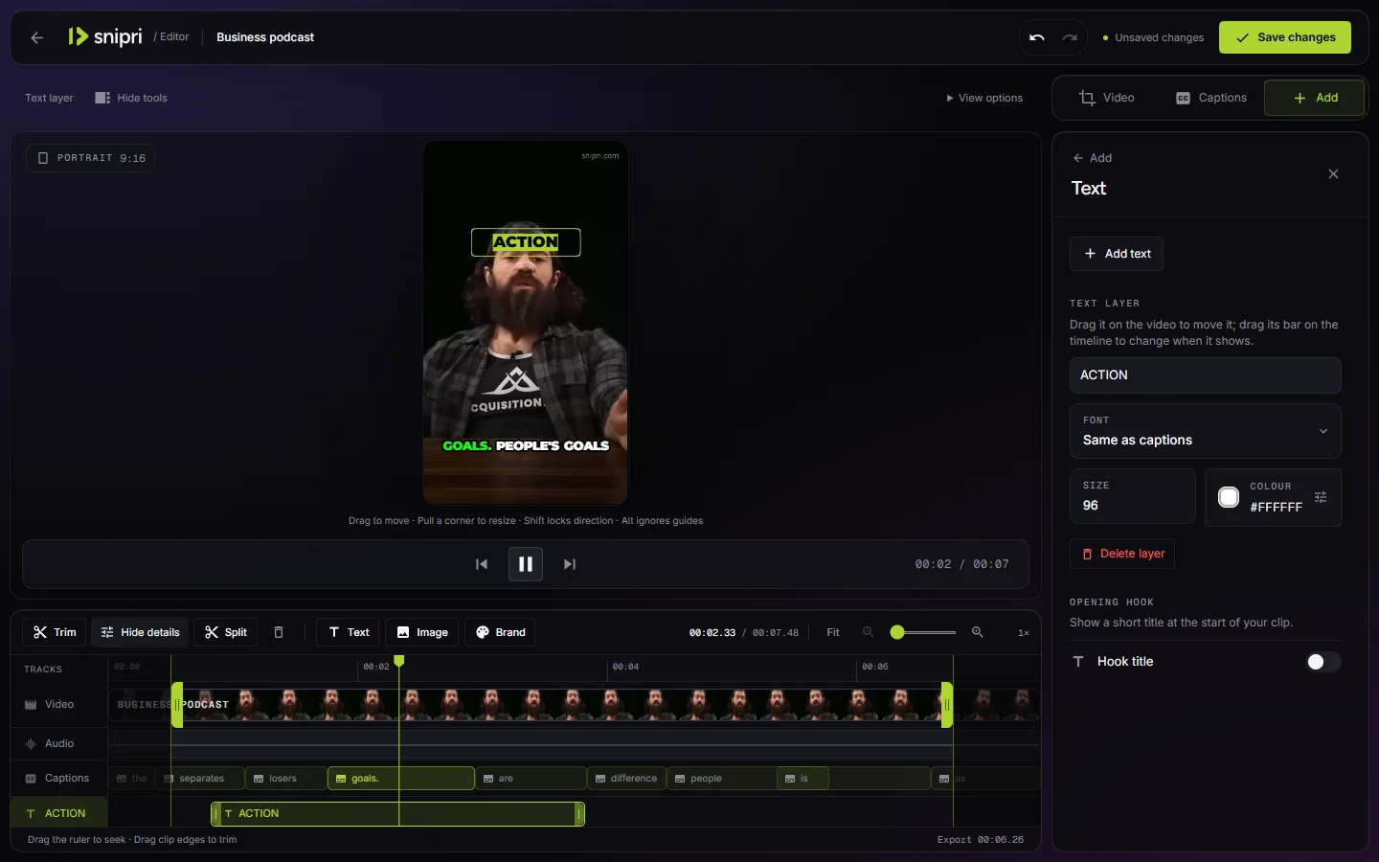Image resolution: width=1379 pixels, height=862 pixels.
Task: Open the Brand palette tool
Action: 501,632
